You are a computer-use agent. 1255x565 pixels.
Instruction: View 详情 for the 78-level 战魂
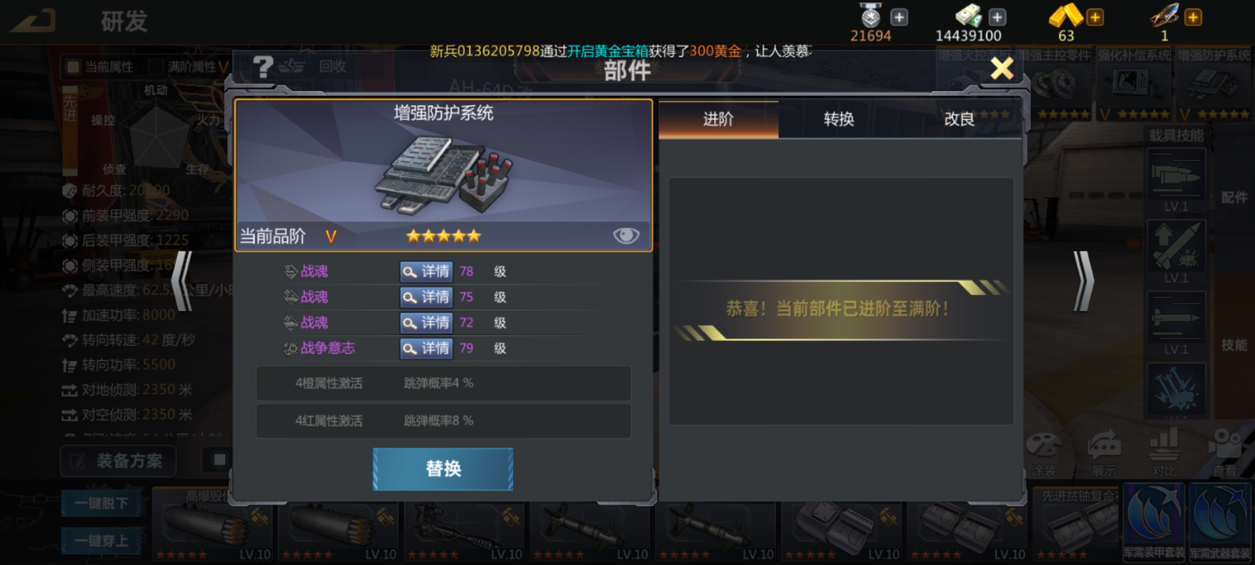click(x=426, y=272)
